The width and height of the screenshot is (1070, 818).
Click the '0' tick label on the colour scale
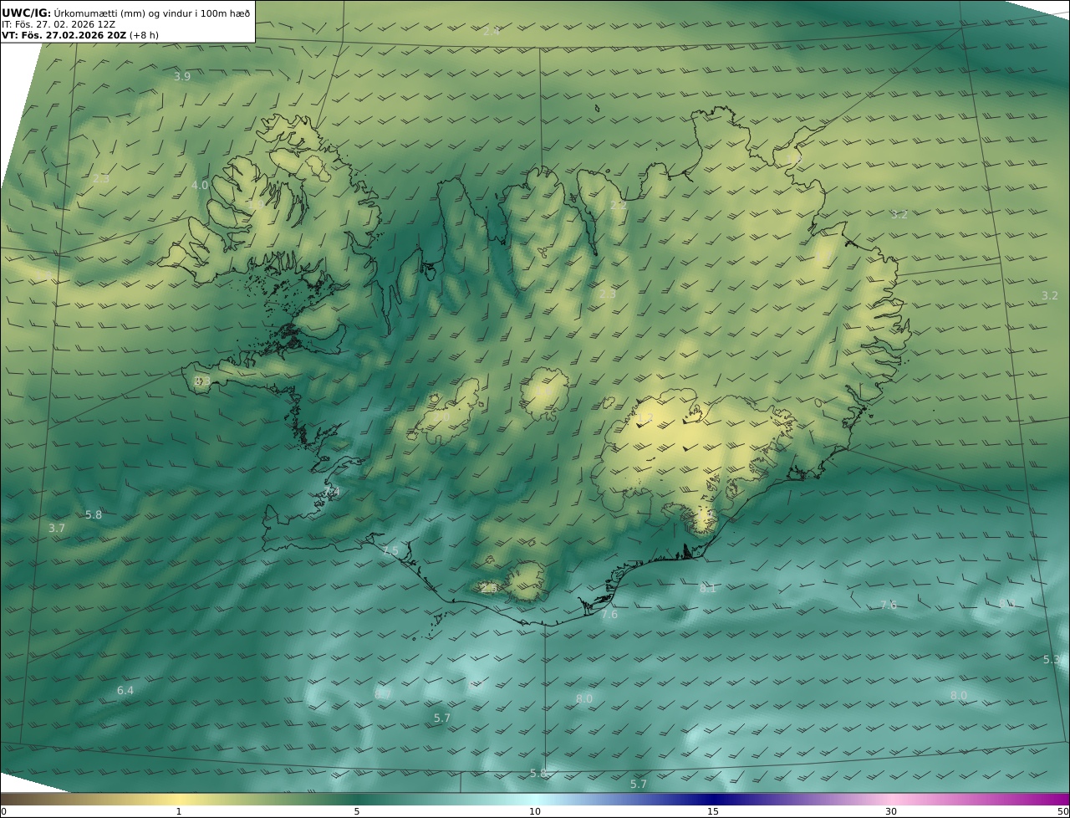click(3, 811)
